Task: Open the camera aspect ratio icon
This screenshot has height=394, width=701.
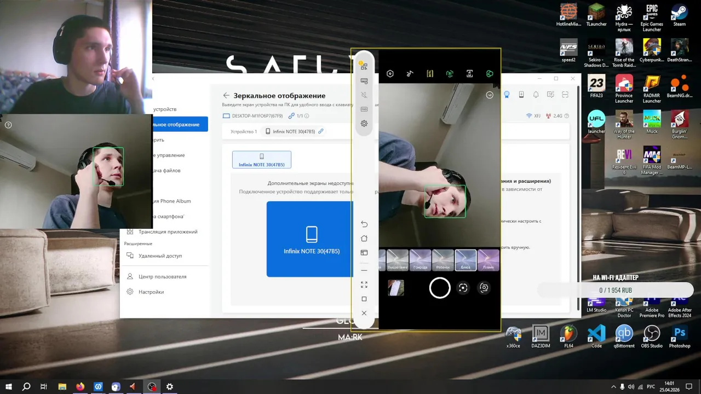Action: pos(469,74)
